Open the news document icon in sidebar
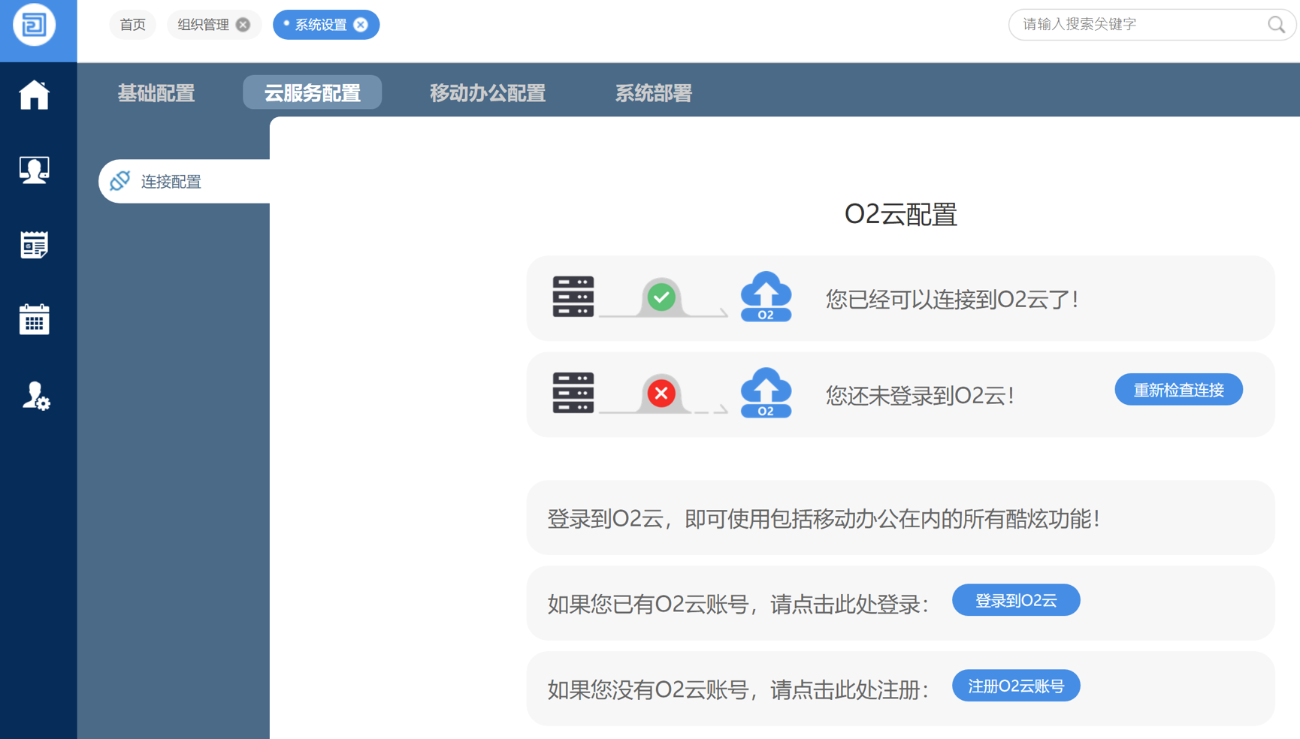Screen dimensions: 1300x739 pos(35,245)
